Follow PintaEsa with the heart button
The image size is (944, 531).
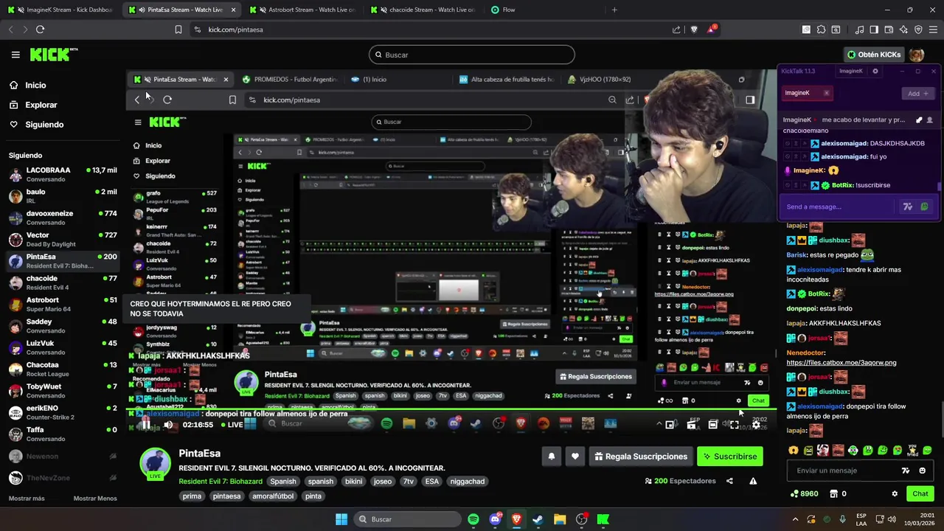(x=575, y=457)
